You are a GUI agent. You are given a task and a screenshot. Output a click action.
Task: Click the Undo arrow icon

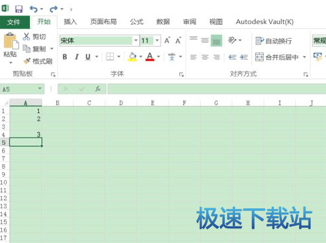click(33, 9)
